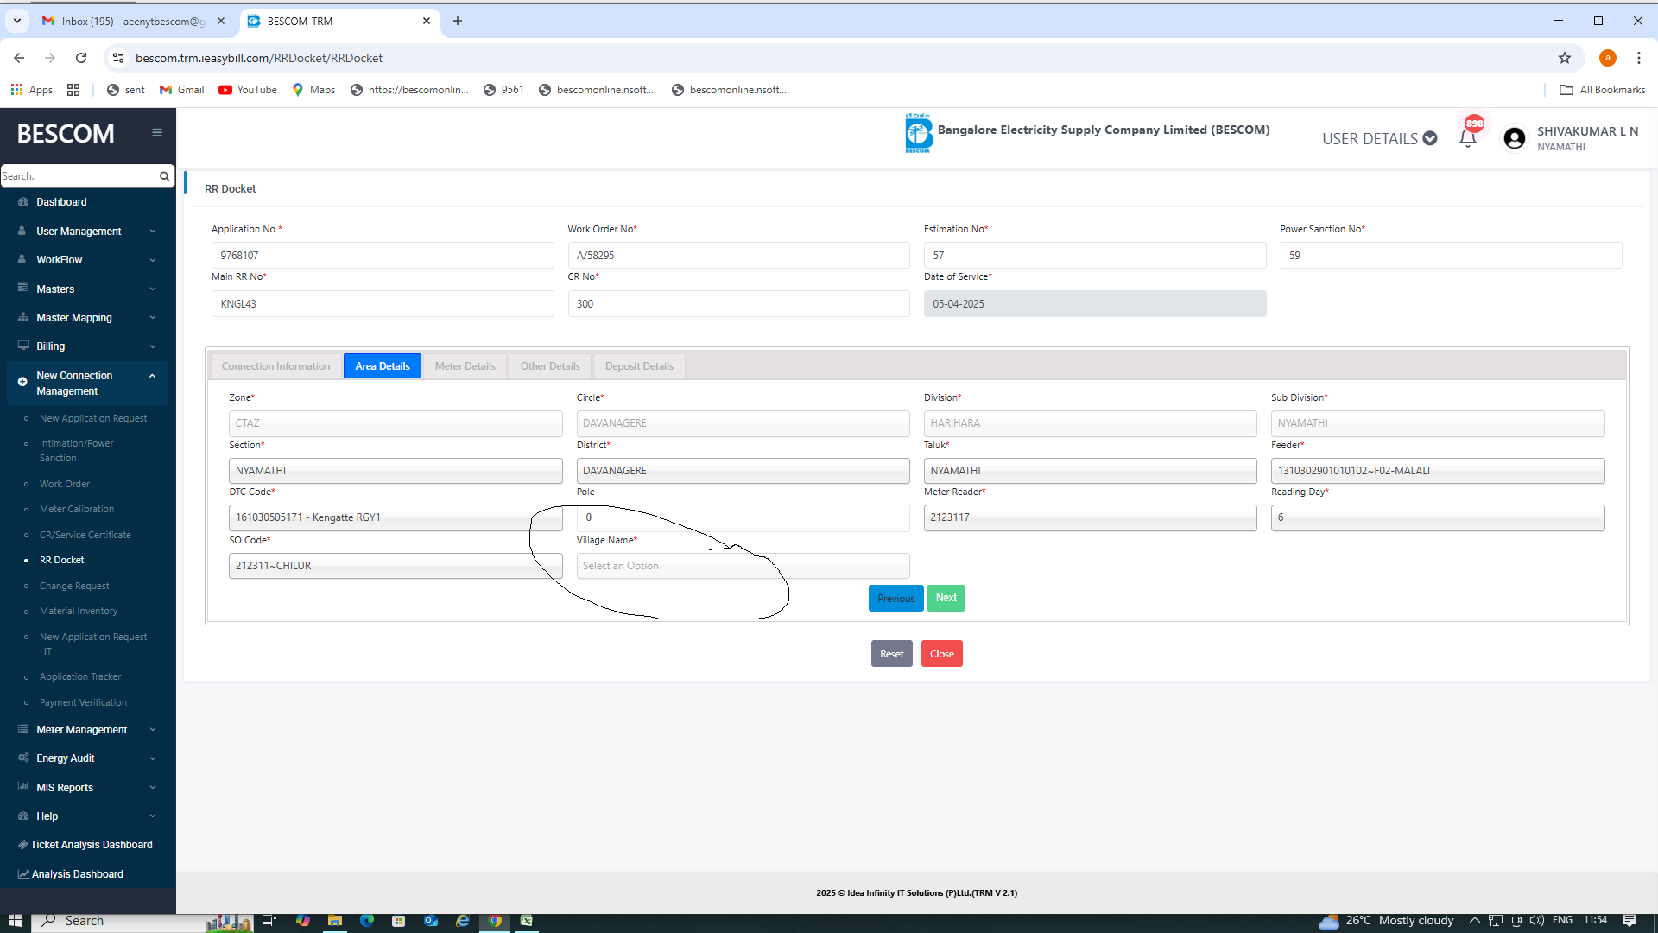Expand the USER DETAILS dropdown
Image resolution: width=1658 pixels, height=933 pixels.
pos(1379,138)
